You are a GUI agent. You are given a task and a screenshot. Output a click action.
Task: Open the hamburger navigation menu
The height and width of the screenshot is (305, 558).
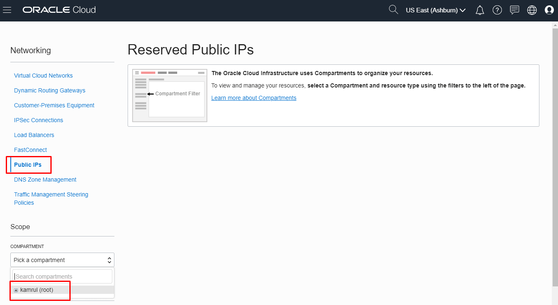click(7, 10)
